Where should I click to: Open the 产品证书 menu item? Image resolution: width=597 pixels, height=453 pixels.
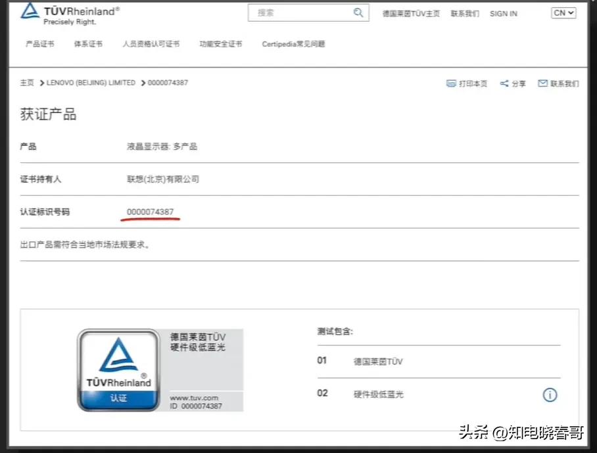(39, 44)
